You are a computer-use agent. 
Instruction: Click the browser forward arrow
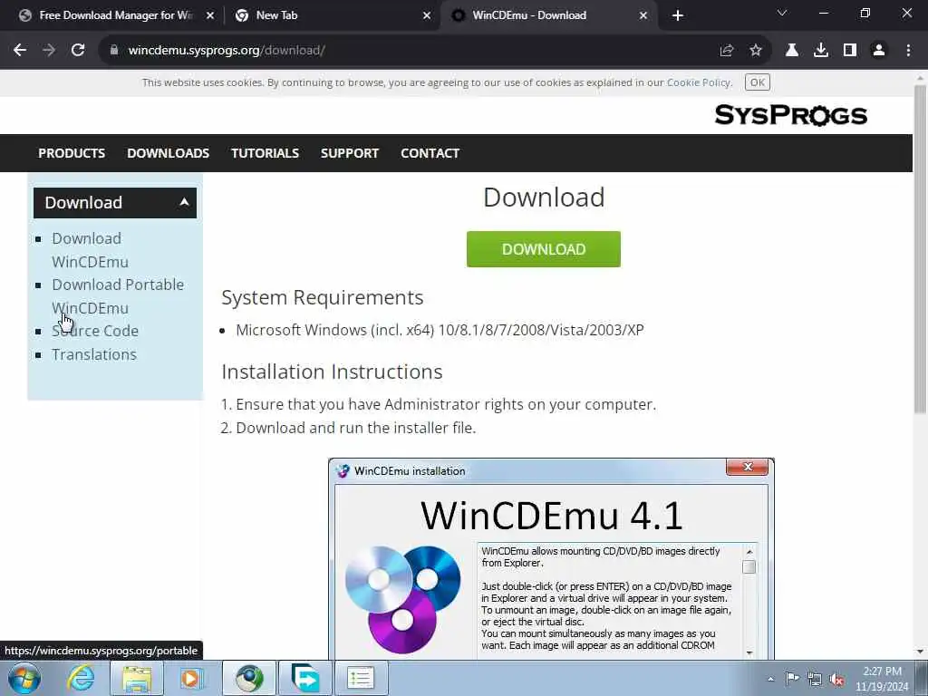(x=49, y=51)
